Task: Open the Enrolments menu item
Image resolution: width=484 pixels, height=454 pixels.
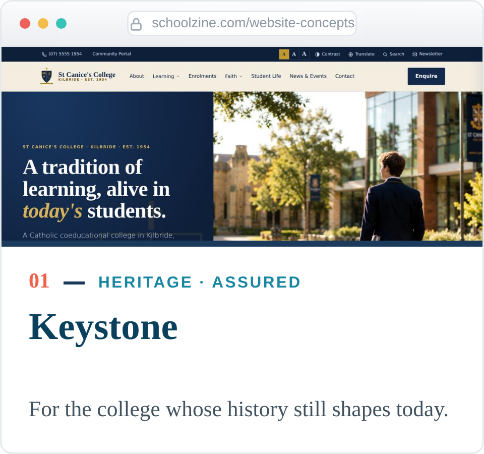Action: 203,76
